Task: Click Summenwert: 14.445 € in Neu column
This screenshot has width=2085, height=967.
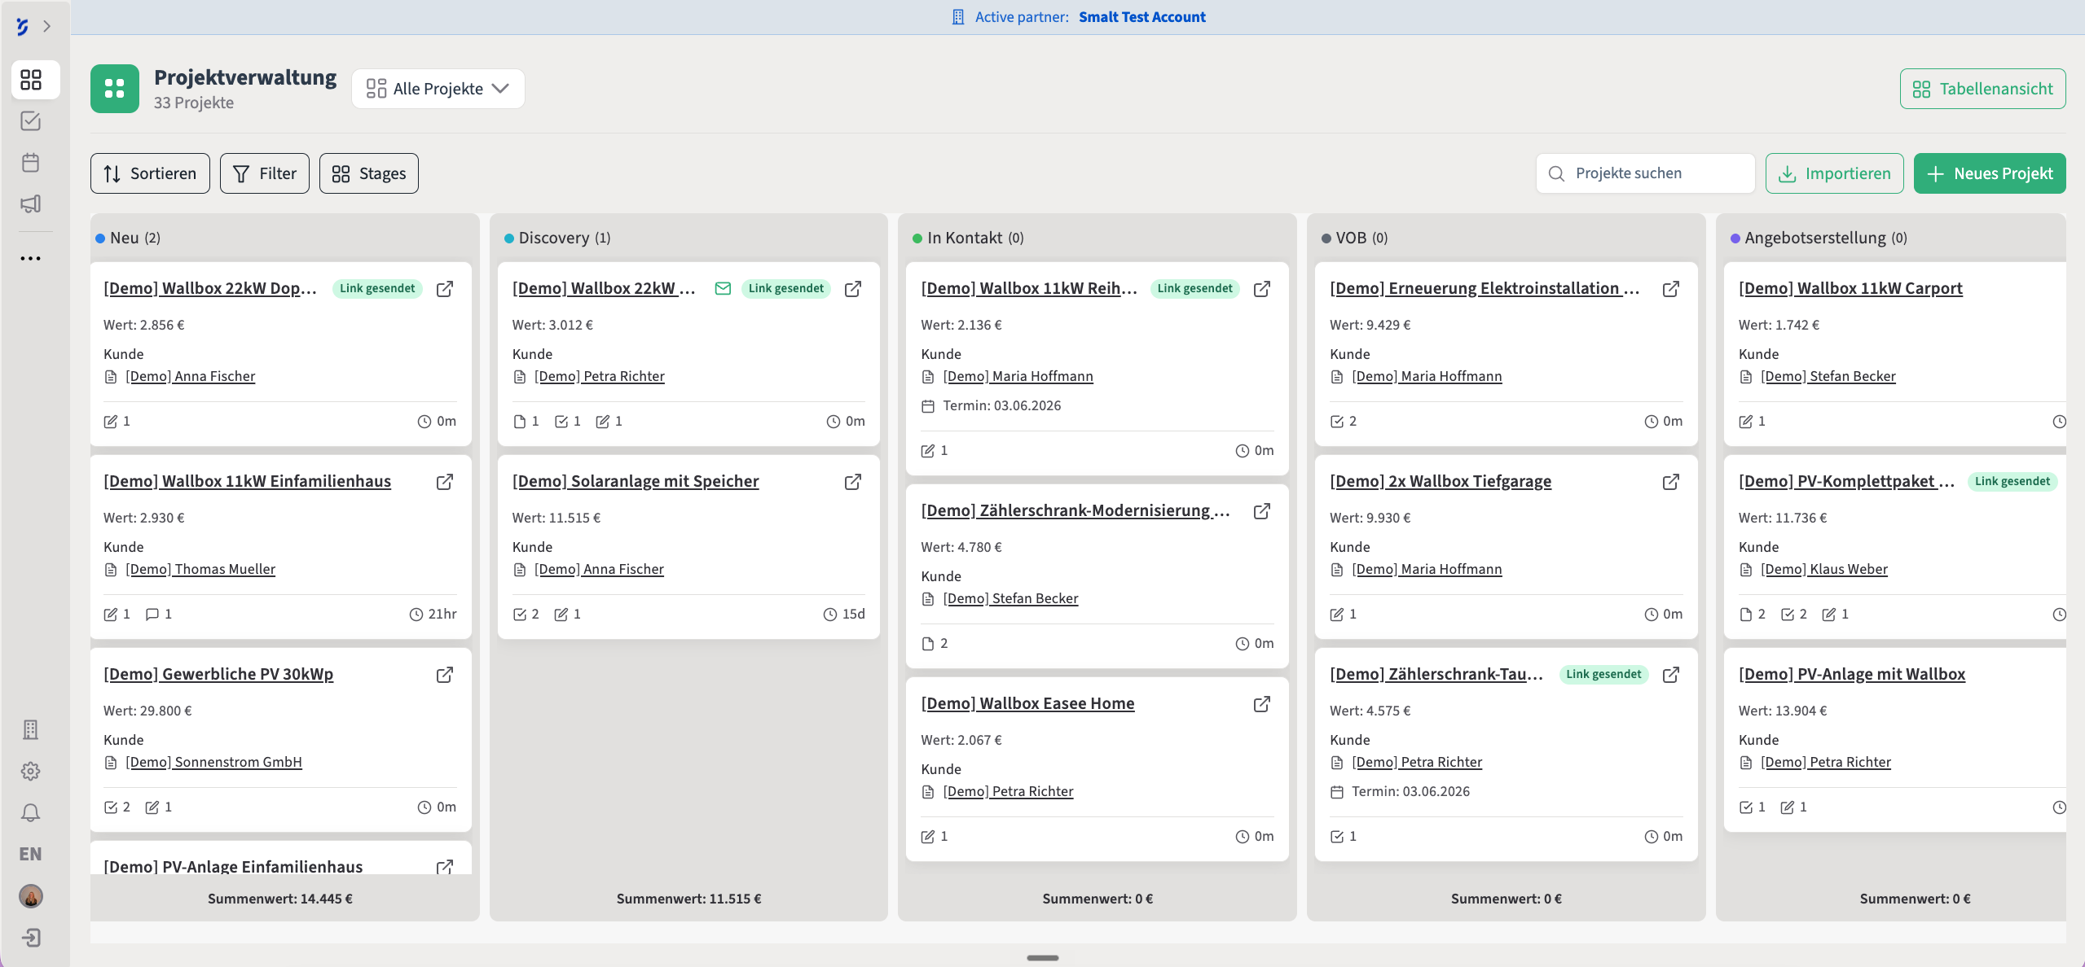Action: (x=280, y=899)
